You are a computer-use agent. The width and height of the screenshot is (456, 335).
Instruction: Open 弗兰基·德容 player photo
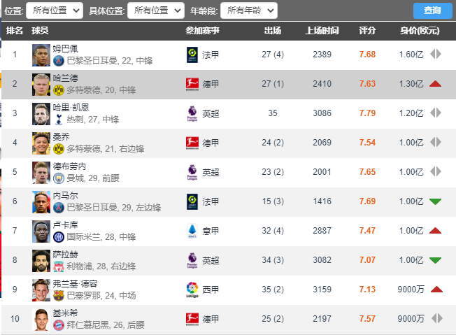click(x=41, y=290)
